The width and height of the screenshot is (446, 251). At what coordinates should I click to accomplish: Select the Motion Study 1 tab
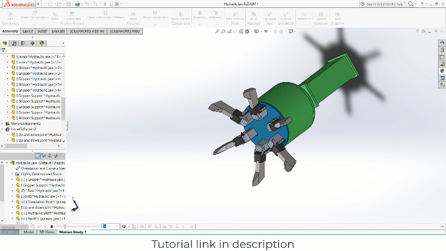click(73, 232)
